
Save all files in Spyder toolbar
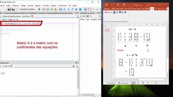13,9
